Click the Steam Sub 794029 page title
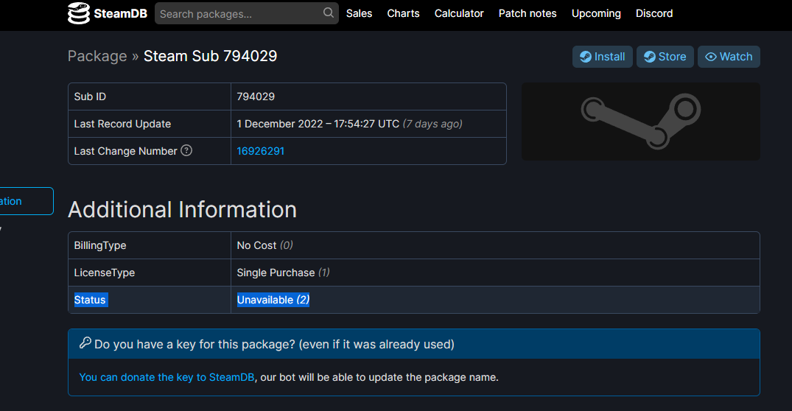 [210, 56]
